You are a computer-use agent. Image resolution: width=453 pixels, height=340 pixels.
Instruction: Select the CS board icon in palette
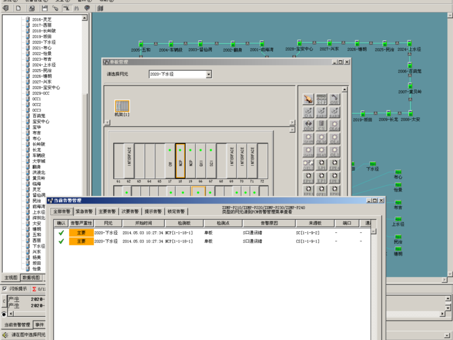coord(322,125)
